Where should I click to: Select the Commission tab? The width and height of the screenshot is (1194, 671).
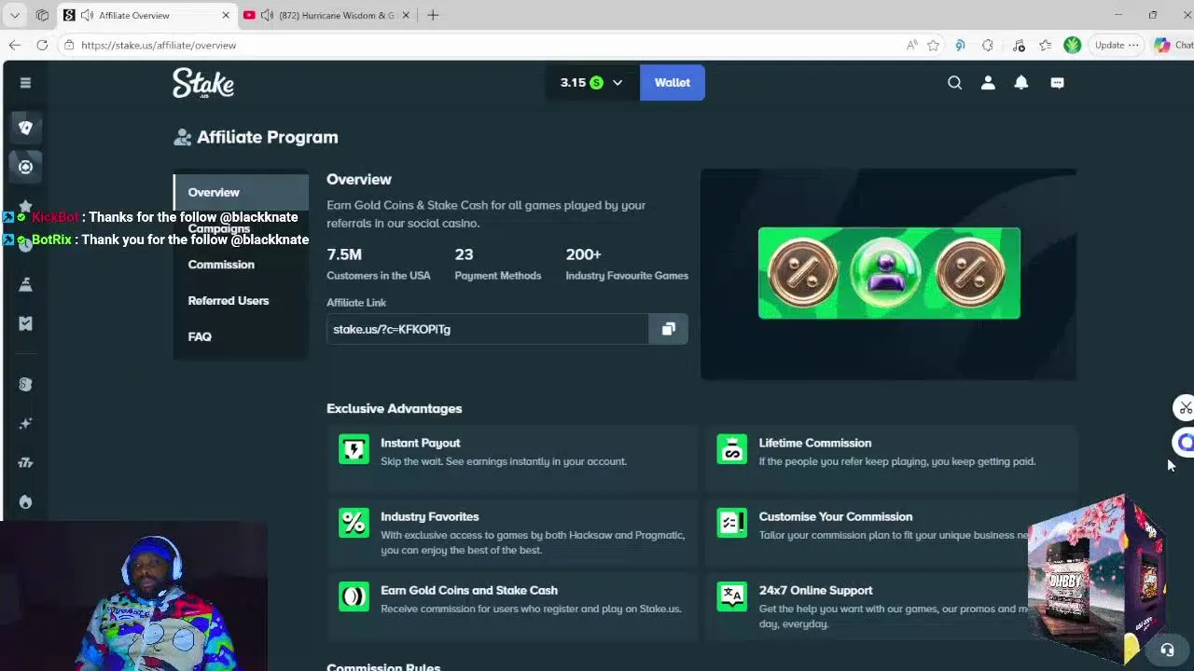tap(241, 265)
